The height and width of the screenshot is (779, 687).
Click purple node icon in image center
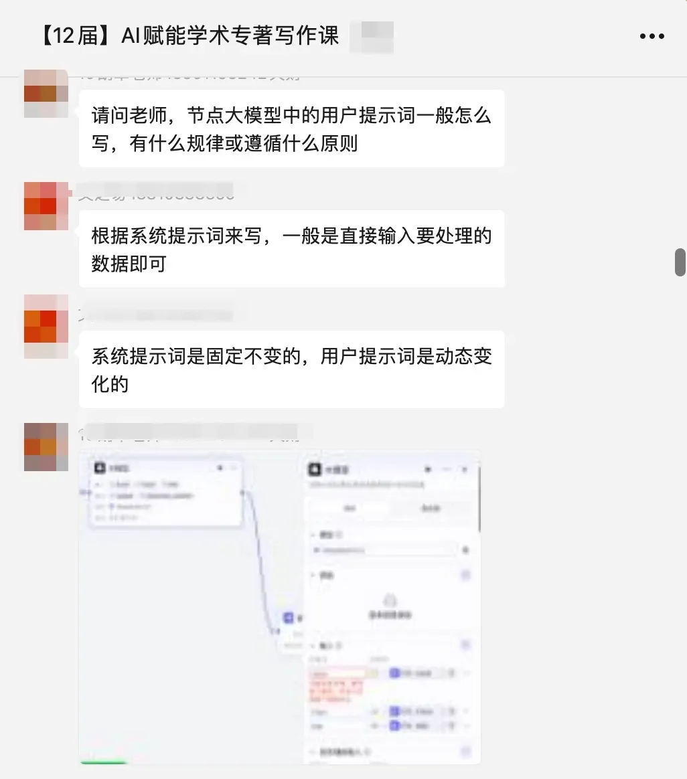[x=289, y=618]
